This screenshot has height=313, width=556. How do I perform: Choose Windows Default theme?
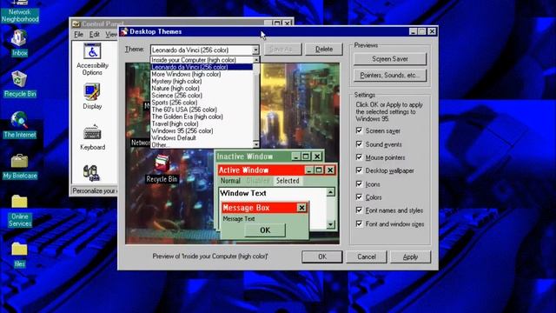pos(202,138)
